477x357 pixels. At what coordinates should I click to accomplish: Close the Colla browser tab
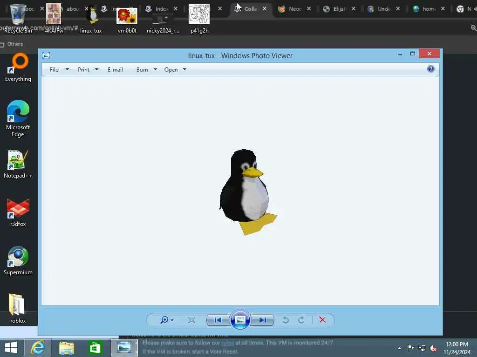click(x=265, y=8)
